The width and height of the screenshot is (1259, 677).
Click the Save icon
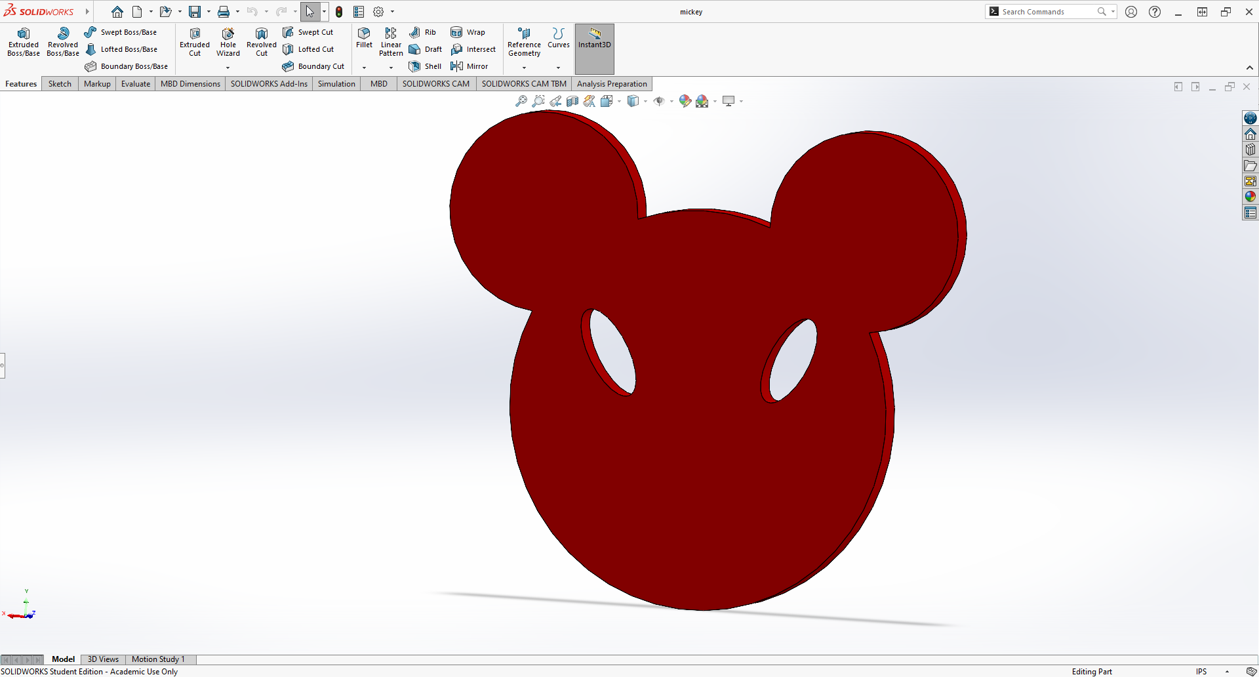pos(195,12)
